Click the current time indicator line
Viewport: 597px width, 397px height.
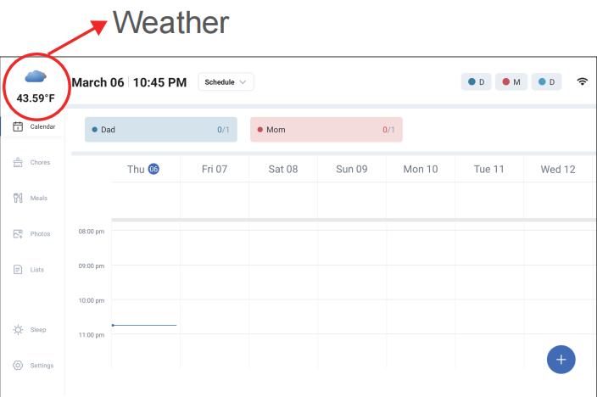(x=144, y=326)
